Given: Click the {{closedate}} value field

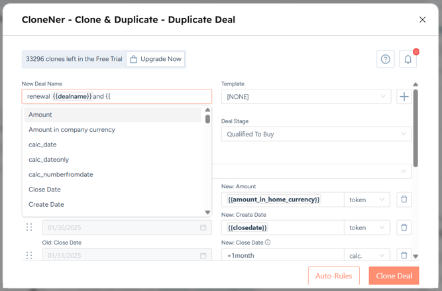Looking at the screenshot, I should (282, 227).
